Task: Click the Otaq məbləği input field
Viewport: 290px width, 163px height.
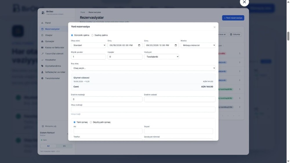Action: (x=143, y=109)
